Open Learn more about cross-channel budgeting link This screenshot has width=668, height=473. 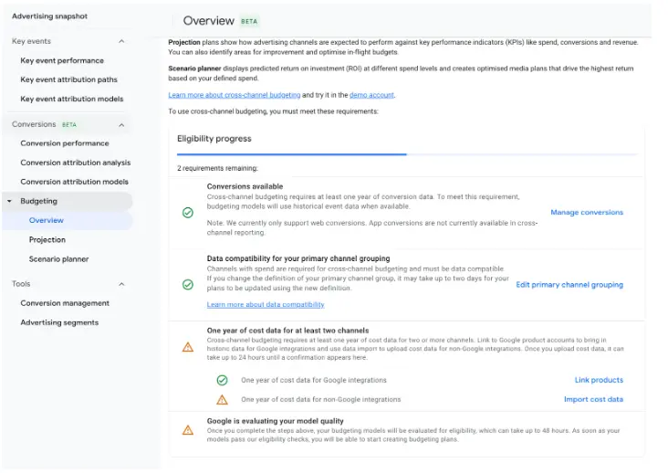[235, 95]
